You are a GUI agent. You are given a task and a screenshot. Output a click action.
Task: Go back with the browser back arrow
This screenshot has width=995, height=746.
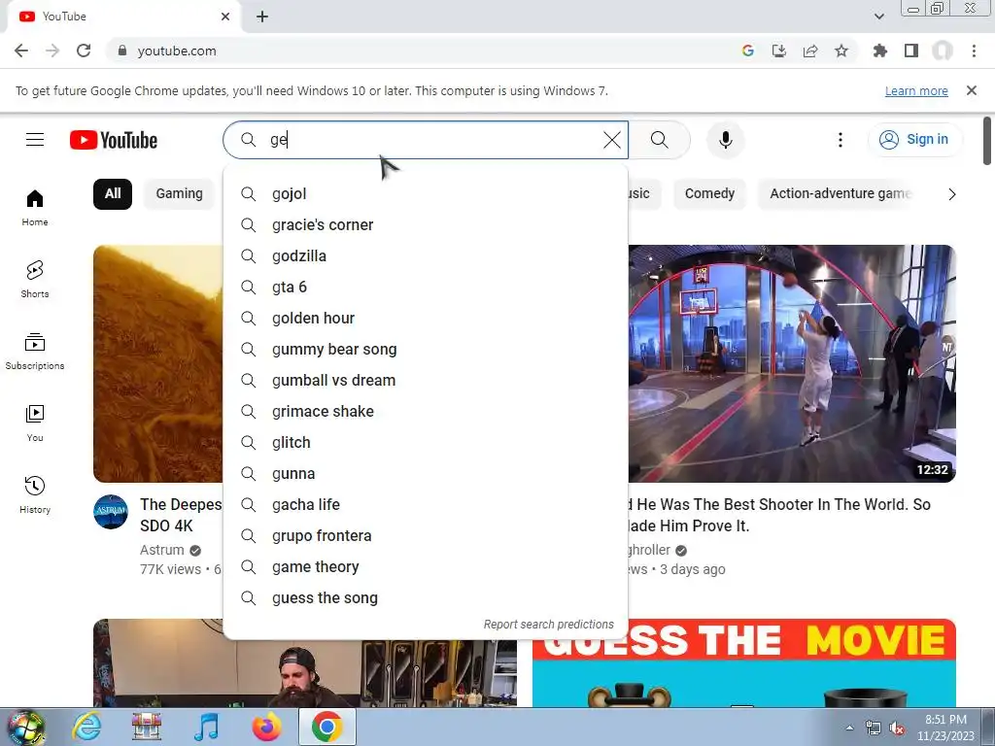tap(21, 51)
